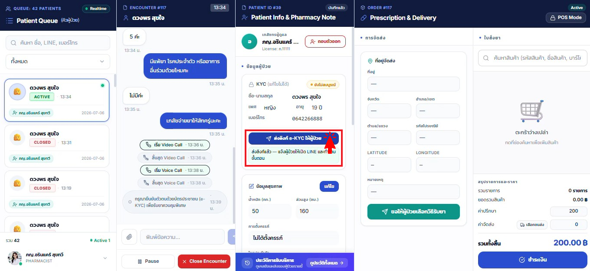
Task: Click the product search field in ใบสั่งยา
Action: (533, 58)
